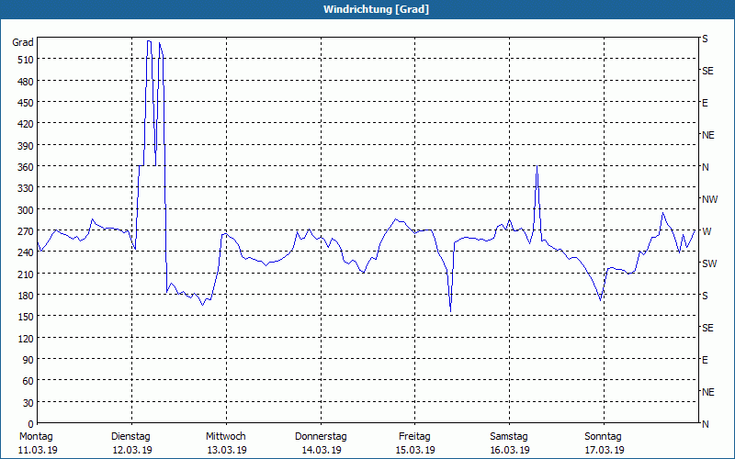Click the Grad axis unit label

[x=22, y=42]
